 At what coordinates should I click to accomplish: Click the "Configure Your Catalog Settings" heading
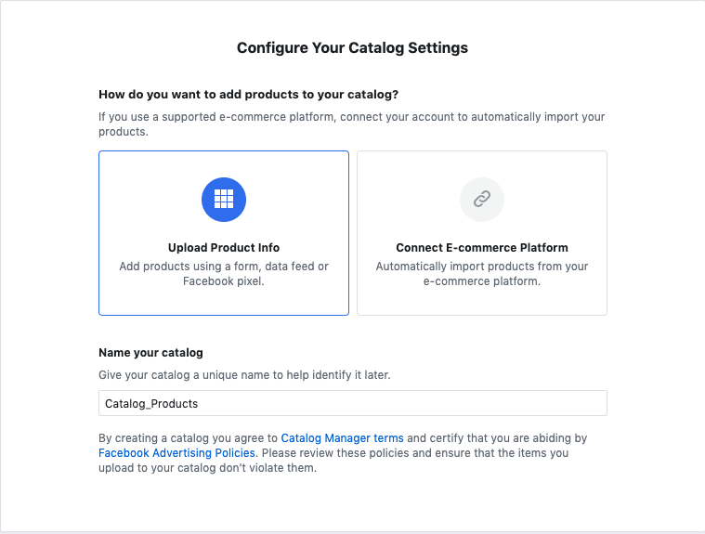[352, 47]
